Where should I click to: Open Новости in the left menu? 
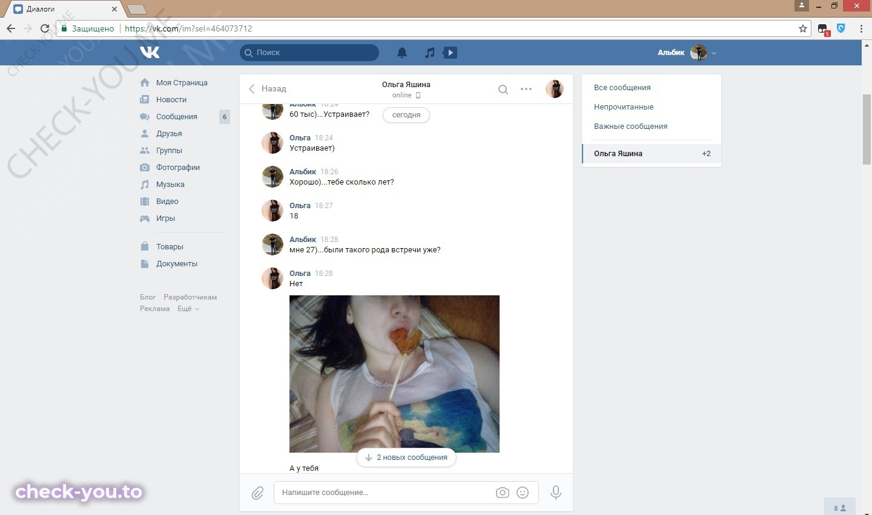[171, 100]
